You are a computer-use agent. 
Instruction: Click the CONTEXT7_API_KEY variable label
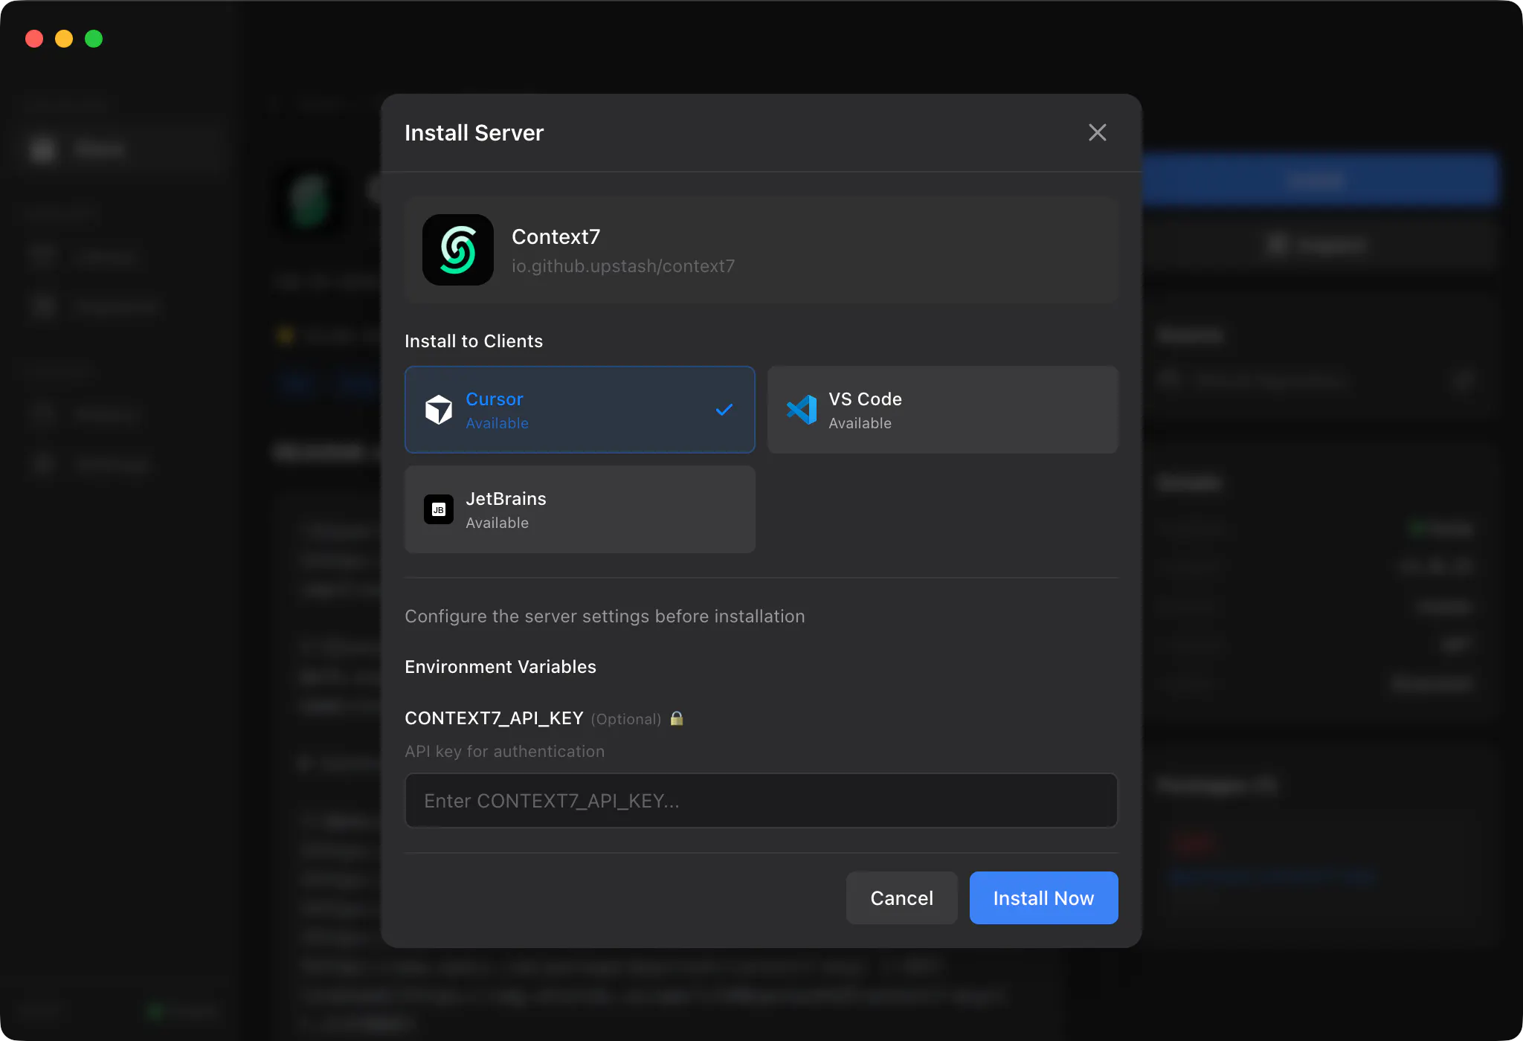(494, 718)
